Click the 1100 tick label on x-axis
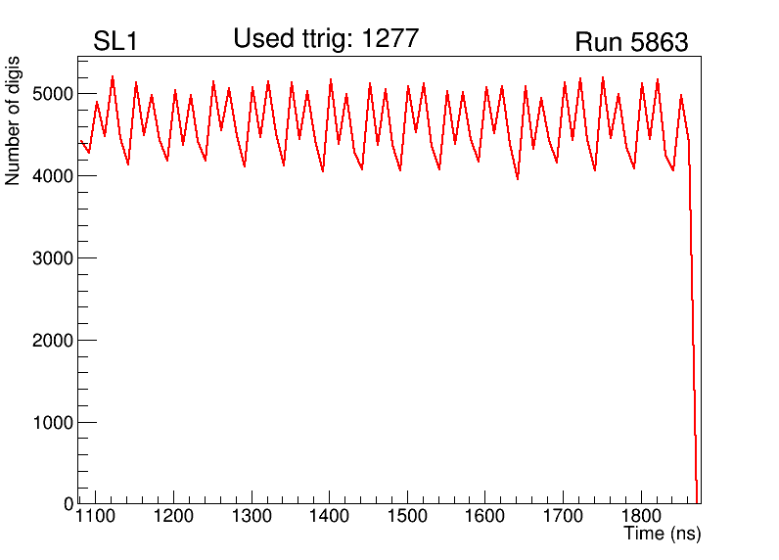Viewport: 779px width, 560px height. [95, 517]
